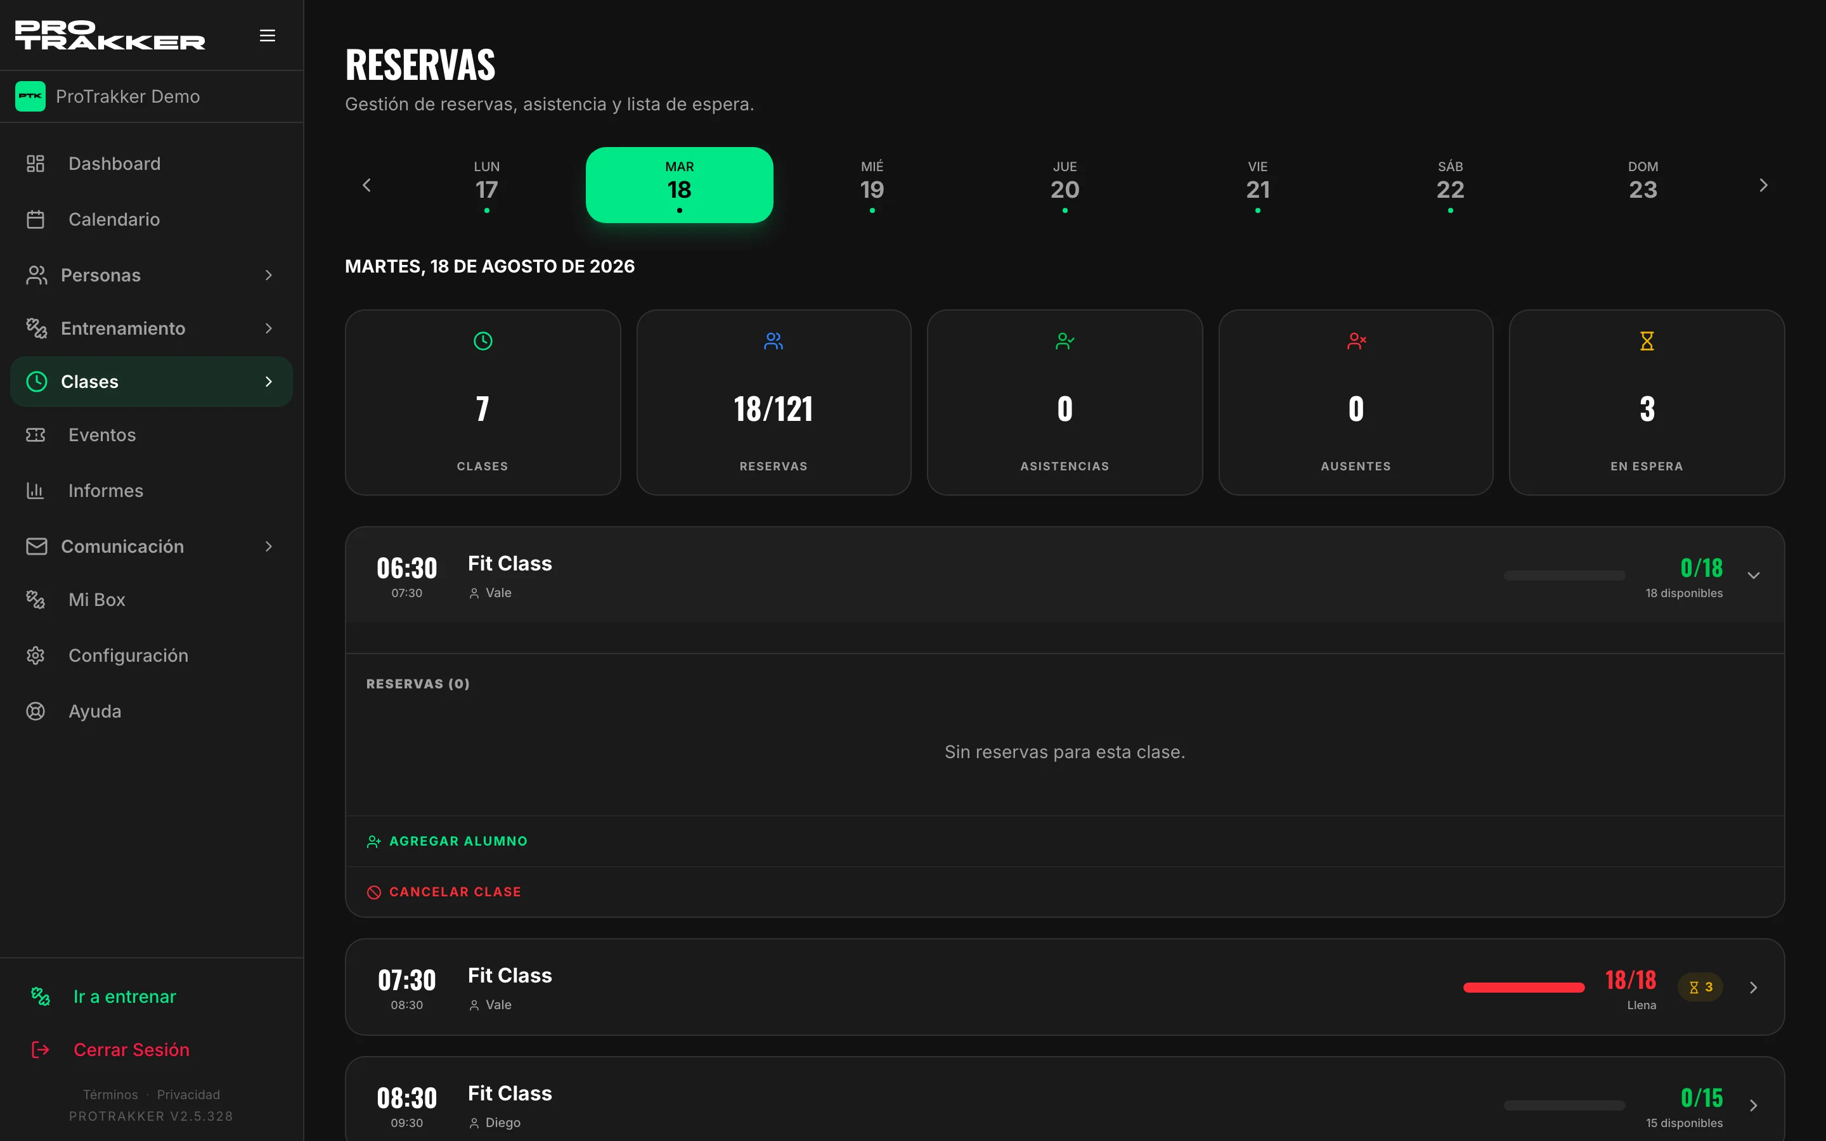Click the Cerrar Sesión logout icon
Viewport: 1826px width, 1141px height.
pos(40,1050)
